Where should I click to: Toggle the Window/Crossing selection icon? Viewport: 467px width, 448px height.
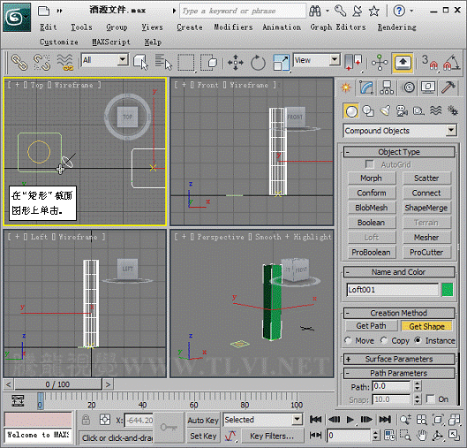pyautogui.click(x=208, y=63)
